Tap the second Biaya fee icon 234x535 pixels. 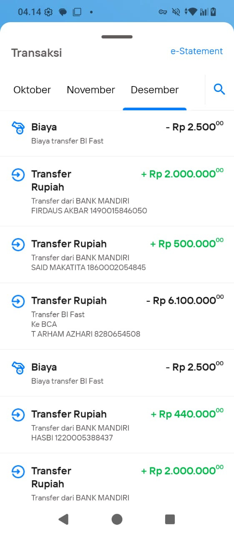click(x=18, y=367)
